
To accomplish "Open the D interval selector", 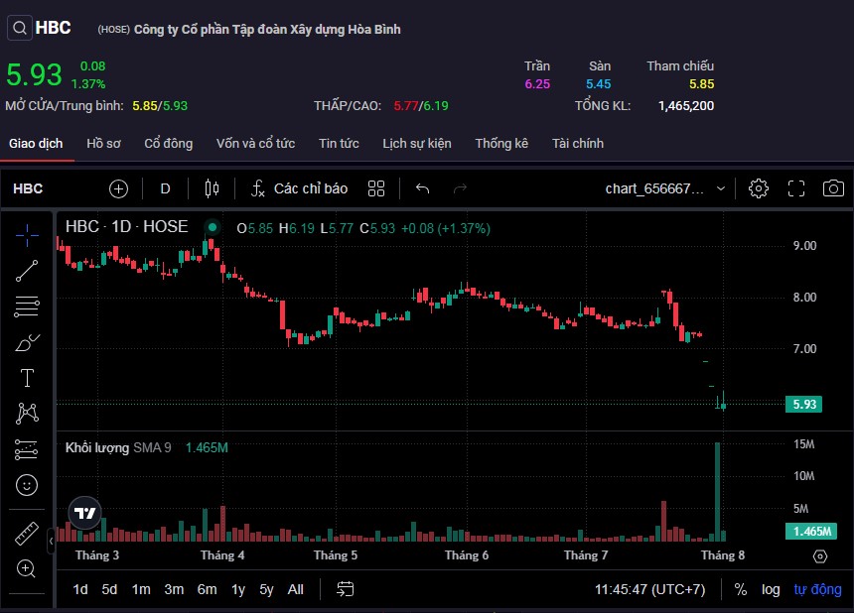I will (x=165, y=188).
